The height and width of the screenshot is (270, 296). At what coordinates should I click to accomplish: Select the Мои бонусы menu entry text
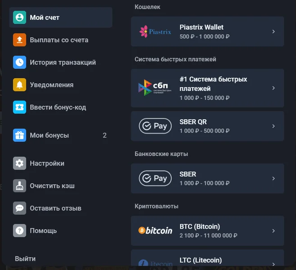(49, 135)
